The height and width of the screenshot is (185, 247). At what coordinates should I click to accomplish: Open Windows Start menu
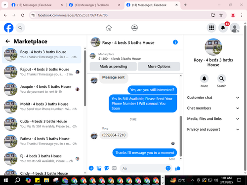tap(6, 180)
